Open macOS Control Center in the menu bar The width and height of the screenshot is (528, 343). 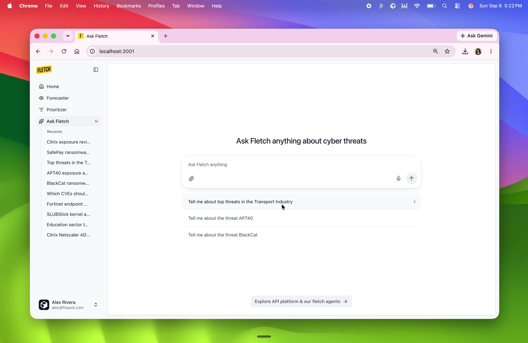[x=458, y=6]
